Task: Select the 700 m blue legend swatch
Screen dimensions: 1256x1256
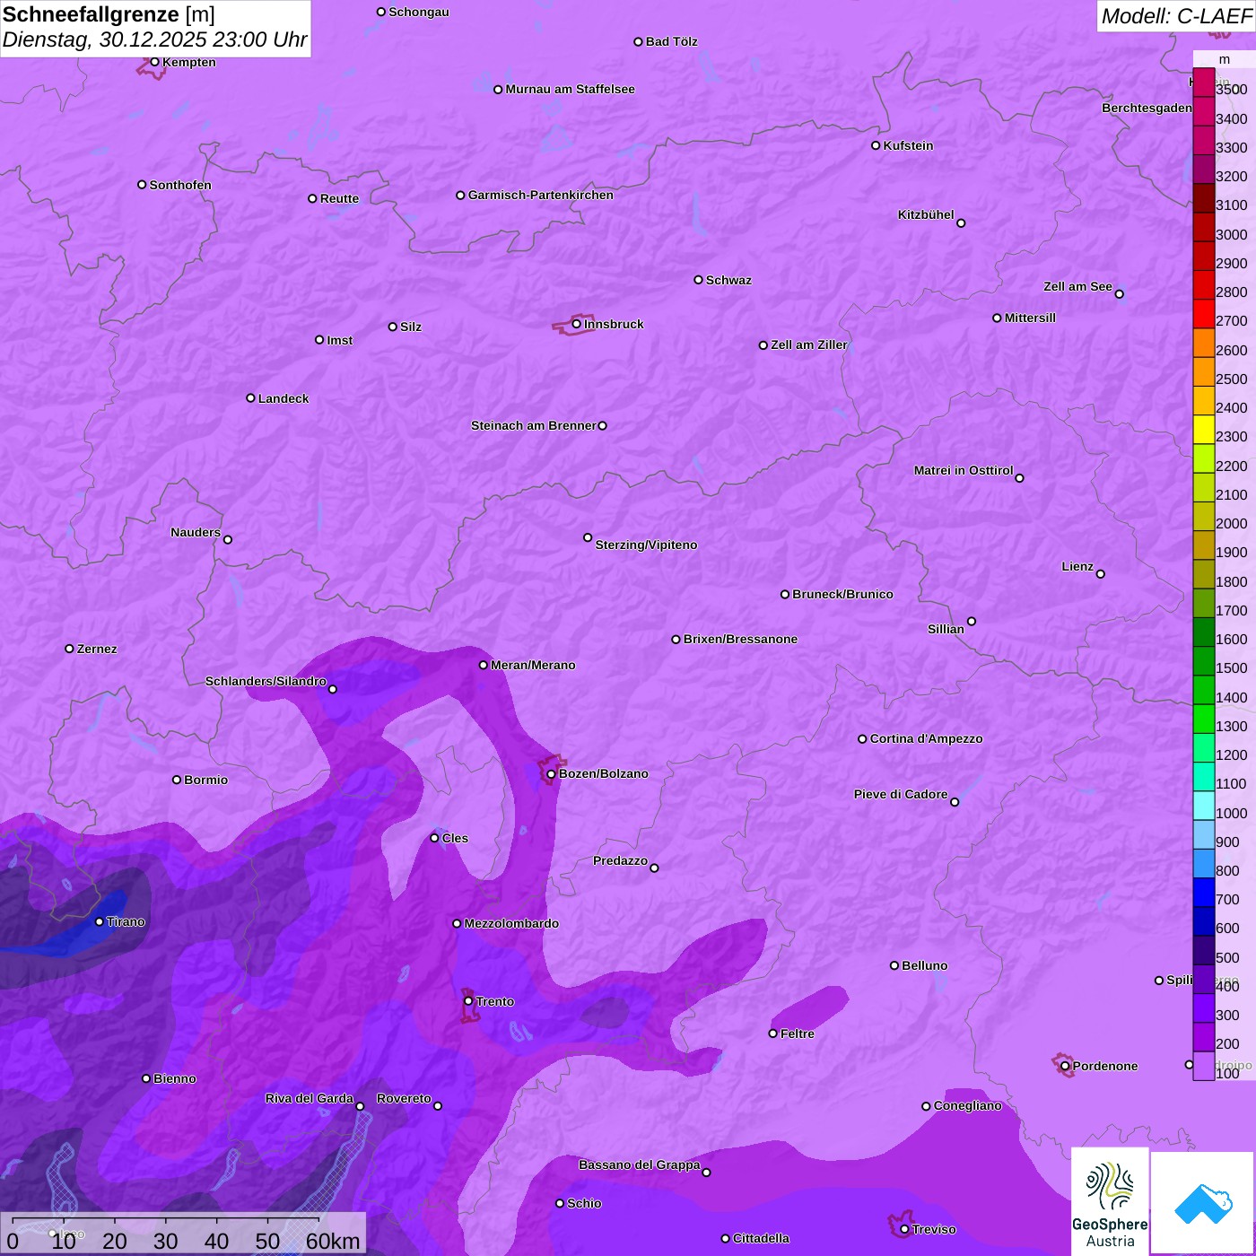Action: (1204, 893)
